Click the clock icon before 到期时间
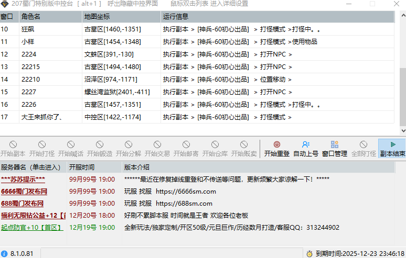This screenshot has height=258, width=406. point(309,253)
